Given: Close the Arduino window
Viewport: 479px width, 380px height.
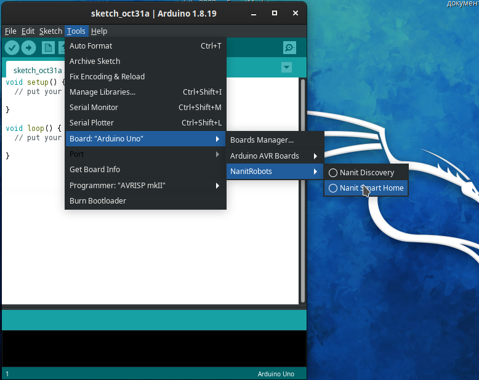Looking at the screenshot, I should [x=296, y=13].
